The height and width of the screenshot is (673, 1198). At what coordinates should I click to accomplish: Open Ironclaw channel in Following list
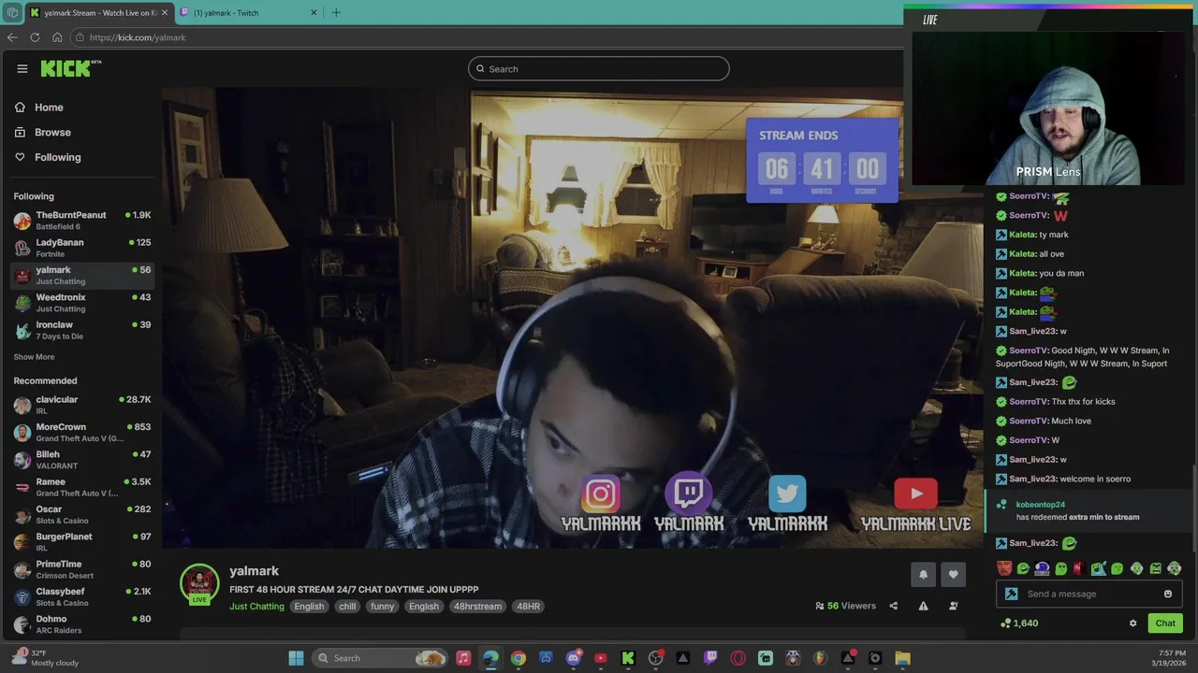tap(82, 330)
